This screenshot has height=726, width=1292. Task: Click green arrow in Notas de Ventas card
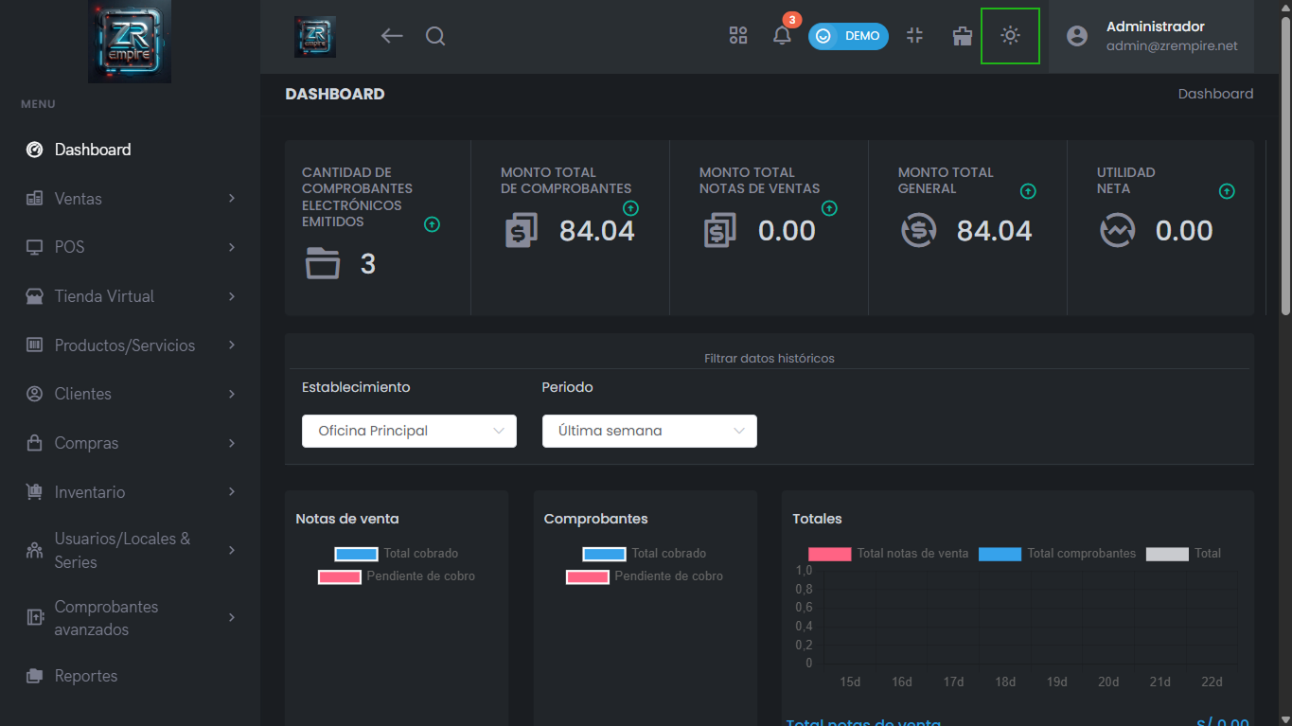click(x=830, y=208)
